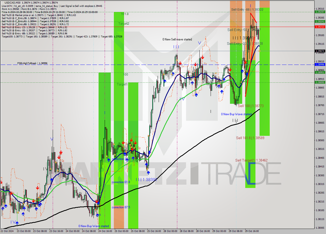
Task: Click the green 1.39297 price tag
Action: [x=320, y=12]
